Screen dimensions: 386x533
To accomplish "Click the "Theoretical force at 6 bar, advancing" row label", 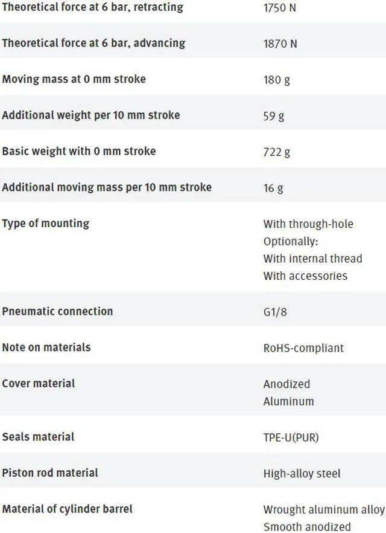I will pos(93,43).
